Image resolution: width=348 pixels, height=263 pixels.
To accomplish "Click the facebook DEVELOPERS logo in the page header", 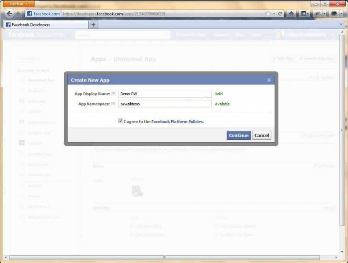I will click(37, 35).
